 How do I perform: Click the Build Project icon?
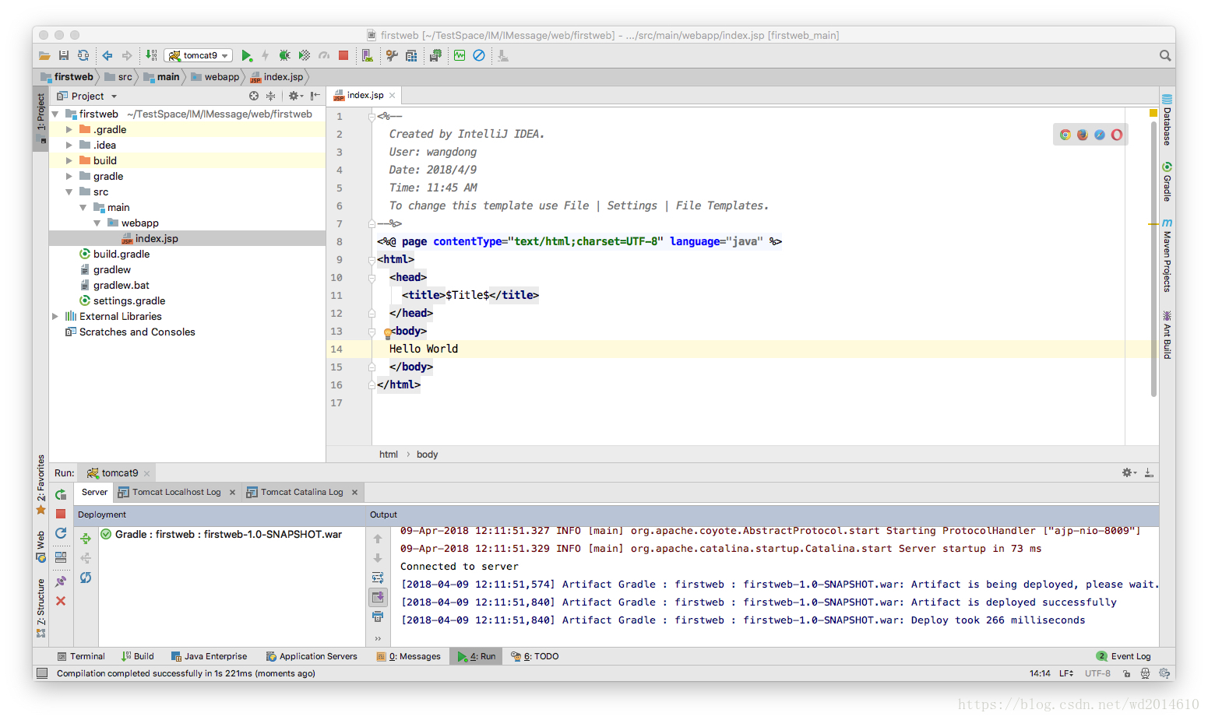(151, 55)
